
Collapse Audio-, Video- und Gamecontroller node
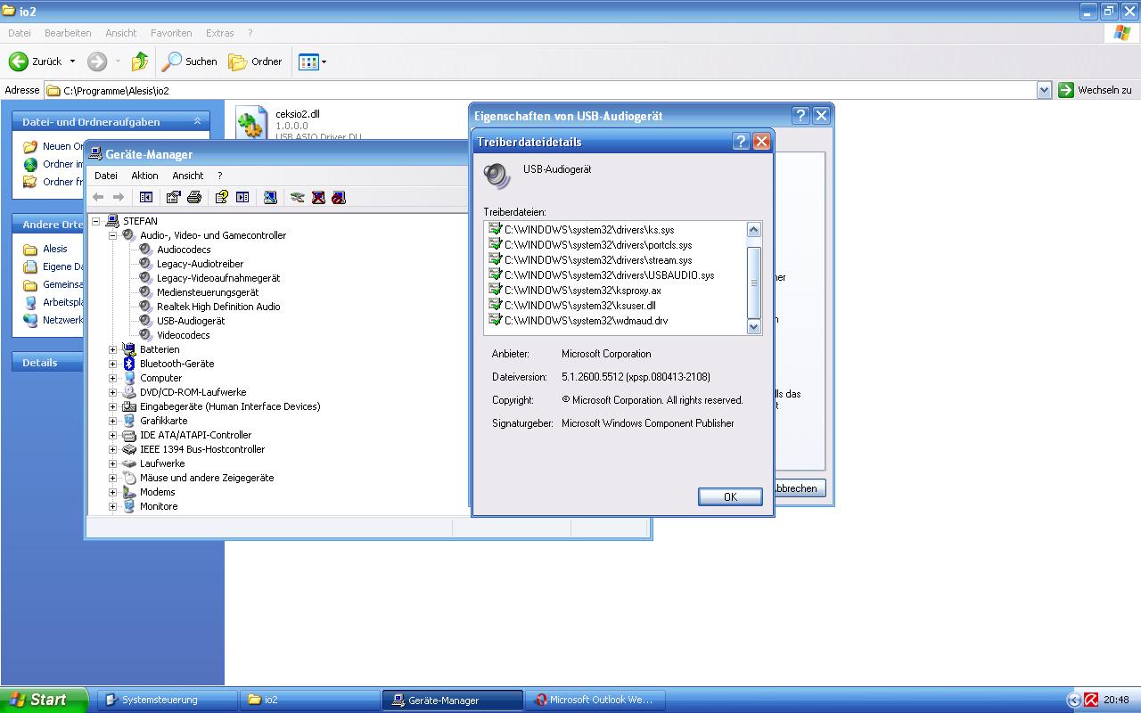(113, 235)
